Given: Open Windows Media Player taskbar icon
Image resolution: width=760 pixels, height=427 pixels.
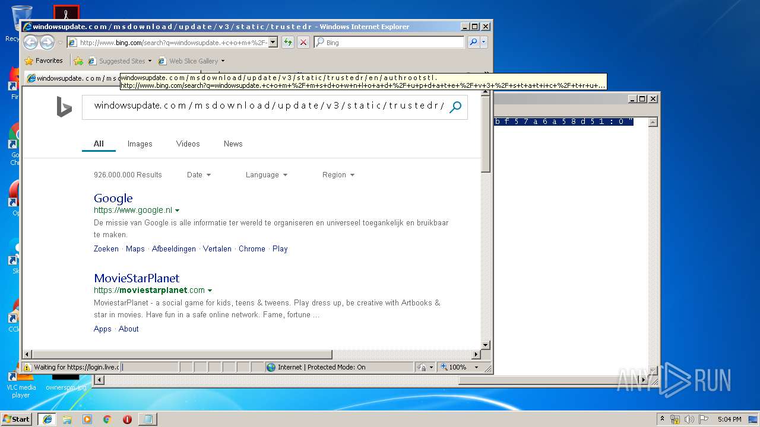Looking at the screenshot, I should pos(87,419).
